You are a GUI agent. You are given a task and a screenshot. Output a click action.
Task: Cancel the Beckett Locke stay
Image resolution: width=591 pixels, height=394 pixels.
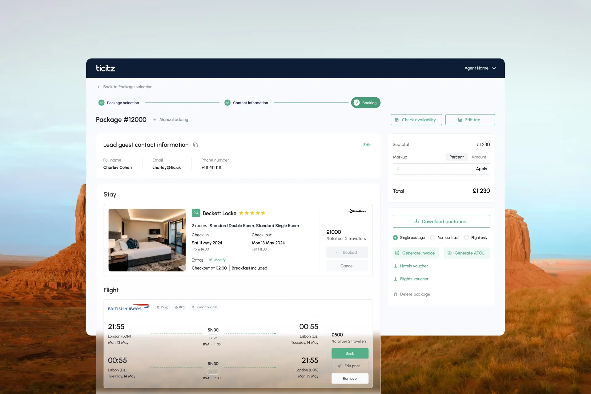click(347, 266)
